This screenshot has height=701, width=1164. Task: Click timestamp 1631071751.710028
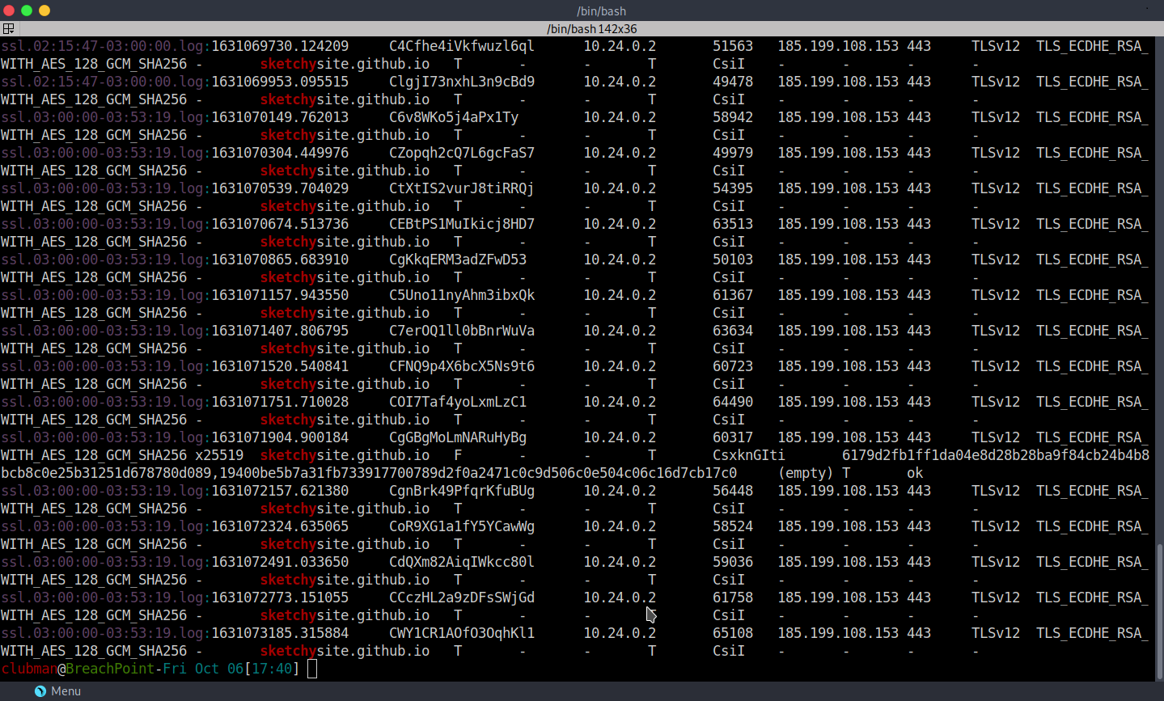tap(280, 402)
